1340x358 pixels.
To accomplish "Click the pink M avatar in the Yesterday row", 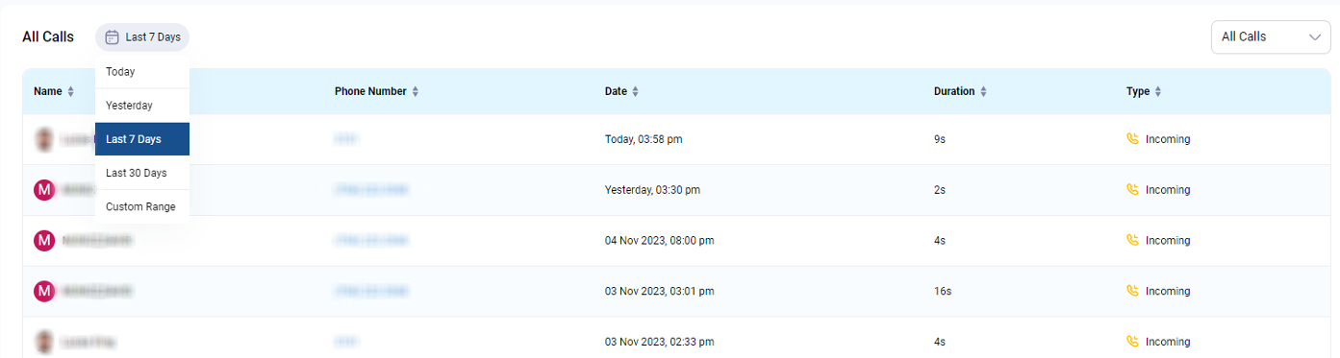I will pos(43,190).
